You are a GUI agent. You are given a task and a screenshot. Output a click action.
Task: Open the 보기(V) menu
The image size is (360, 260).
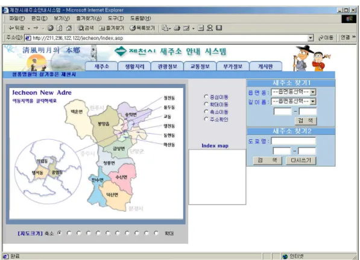62,18
